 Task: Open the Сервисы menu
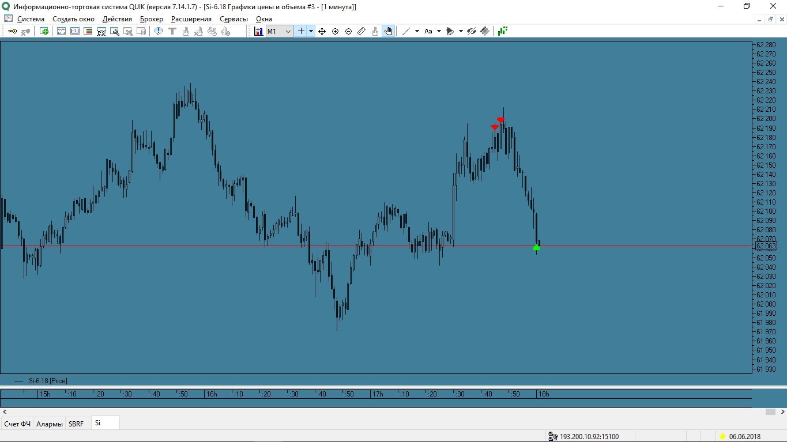click(x=234, y=19)
